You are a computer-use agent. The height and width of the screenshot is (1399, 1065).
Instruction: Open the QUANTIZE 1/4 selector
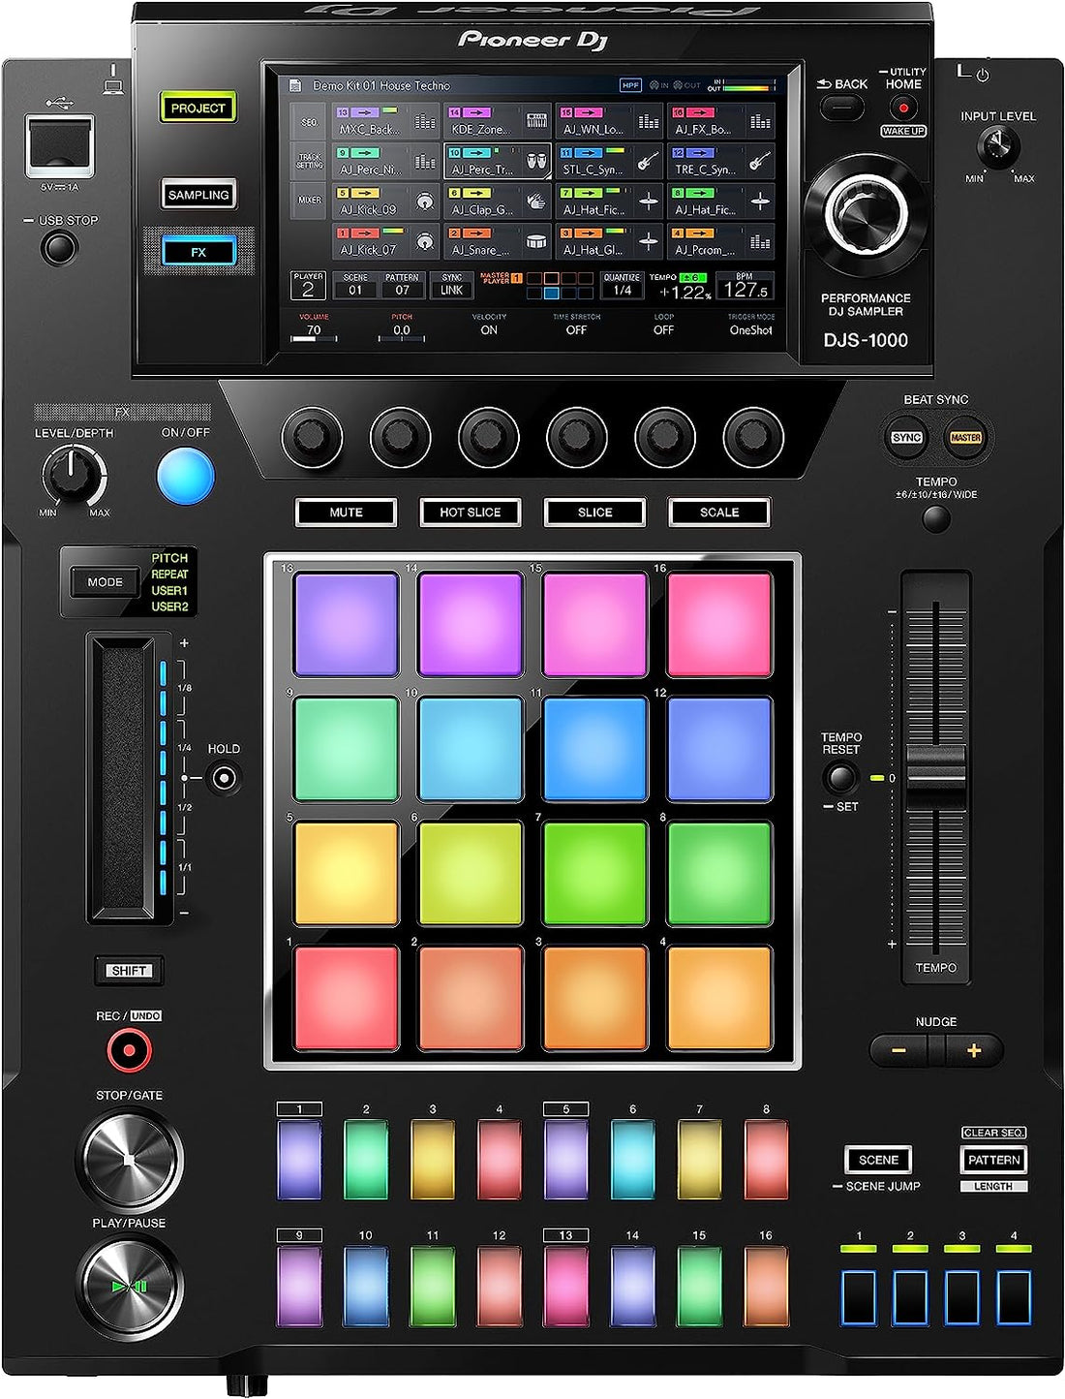[x=624, y=286]
